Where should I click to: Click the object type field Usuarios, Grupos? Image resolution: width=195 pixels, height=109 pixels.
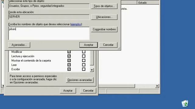tap(49, 6)
